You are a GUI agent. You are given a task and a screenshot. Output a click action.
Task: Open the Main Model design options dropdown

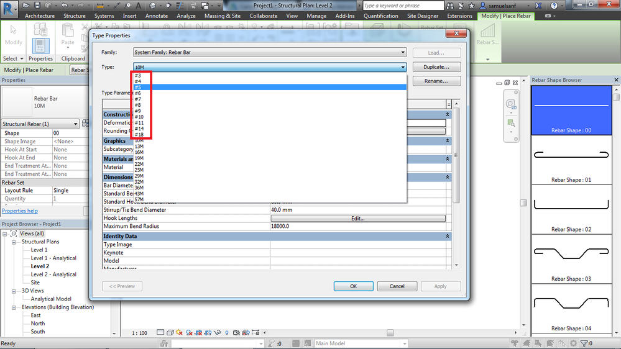click(361, 343)
